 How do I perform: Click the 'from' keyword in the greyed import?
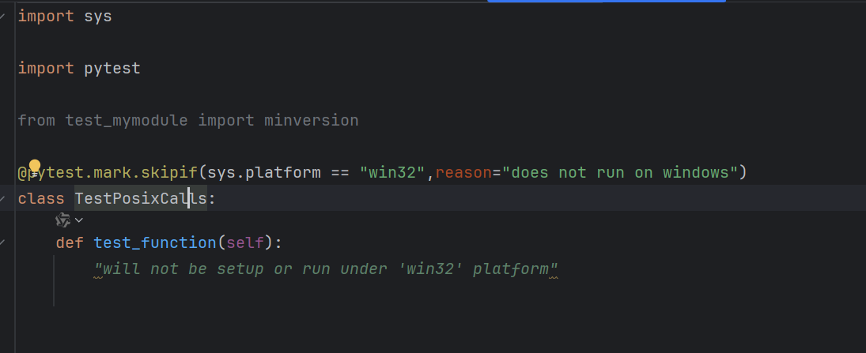[x=36, y=120]
